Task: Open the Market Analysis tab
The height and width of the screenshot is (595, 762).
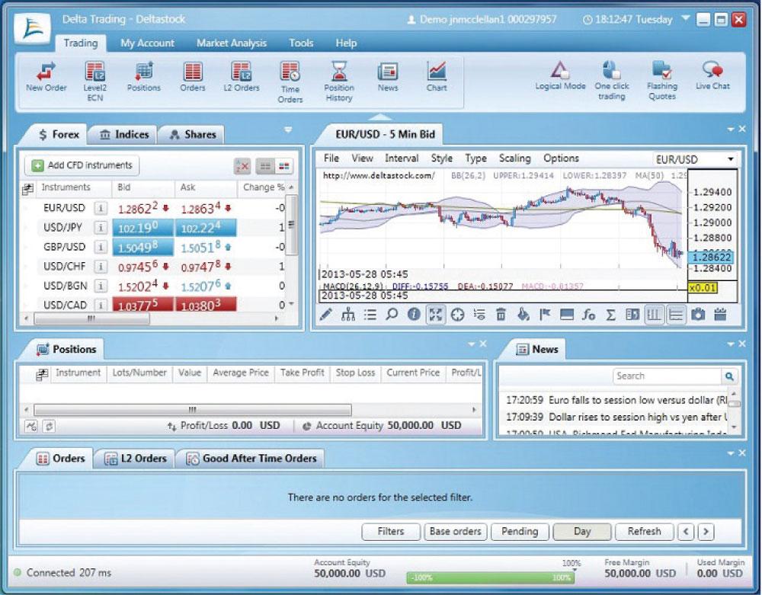Action: click(x=232, y=43)
